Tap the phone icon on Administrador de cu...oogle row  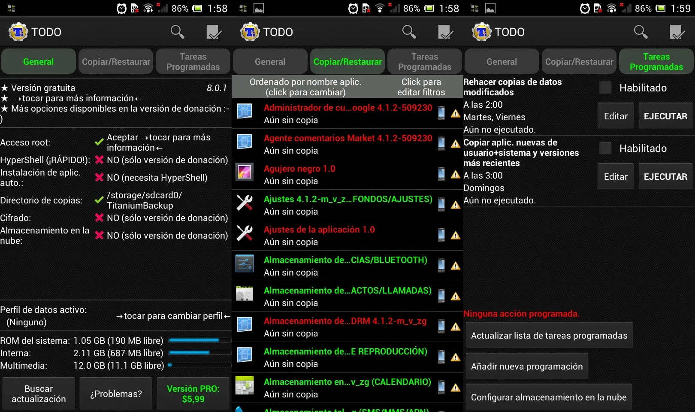click(441, 113)
